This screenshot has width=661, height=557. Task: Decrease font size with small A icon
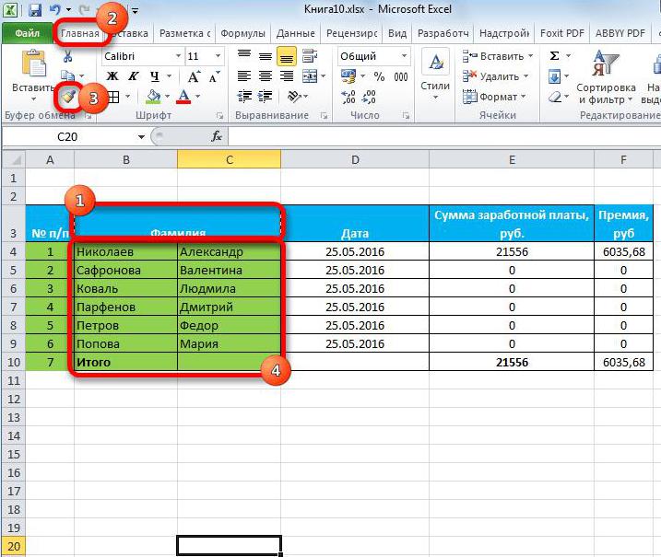(x=214, y=76)
